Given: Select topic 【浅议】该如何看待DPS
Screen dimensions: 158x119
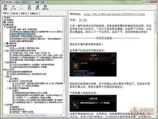Looking at the screenshot, I should [x=33, y=65].
